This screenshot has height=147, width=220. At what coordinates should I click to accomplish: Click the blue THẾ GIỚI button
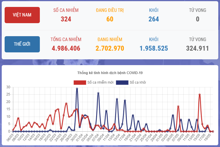click(22, 44)
